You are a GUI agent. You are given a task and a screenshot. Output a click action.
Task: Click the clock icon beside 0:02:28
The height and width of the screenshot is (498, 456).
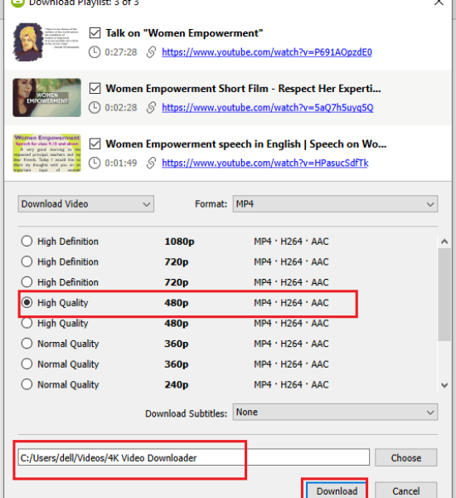click(x=95, y=108)
